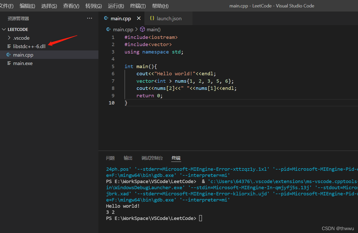The image size is (358, 233).
Task: Click 'Hello world!' output in terminal
Action: point(123,206)
